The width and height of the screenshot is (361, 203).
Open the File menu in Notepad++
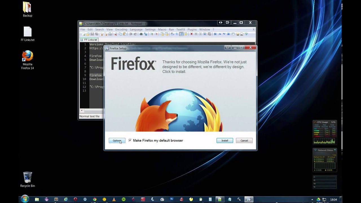point(83,29)
